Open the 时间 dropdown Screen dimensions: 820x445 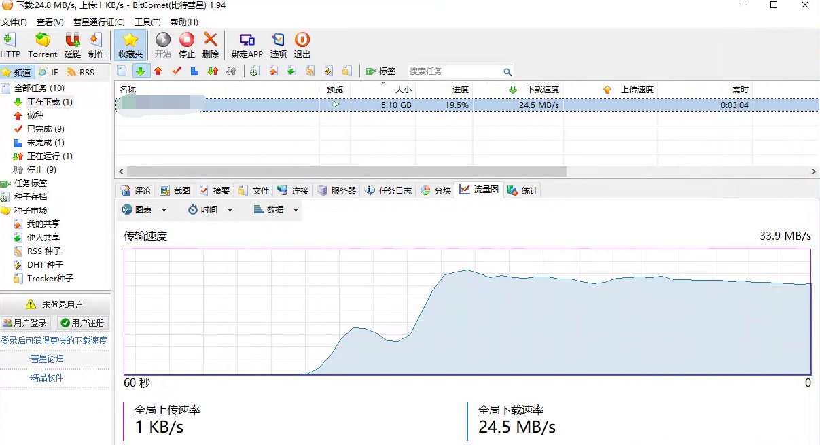point(210,210)
